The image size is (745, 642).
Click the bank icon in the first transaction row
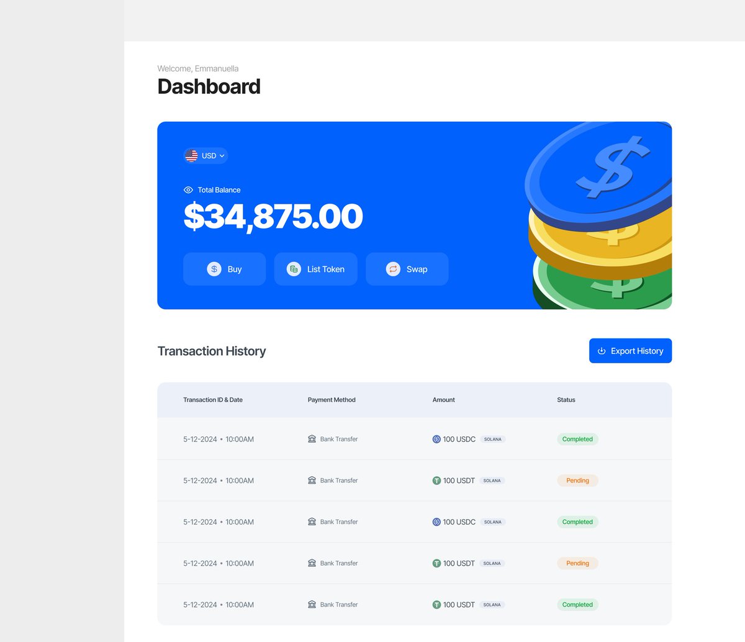pos(312,439)
